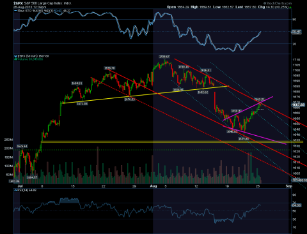Image resolution: width=307 pixels, height=234 pixels.
Task: Click the RSI(14) indicator legend
Action: coord(25,190)
